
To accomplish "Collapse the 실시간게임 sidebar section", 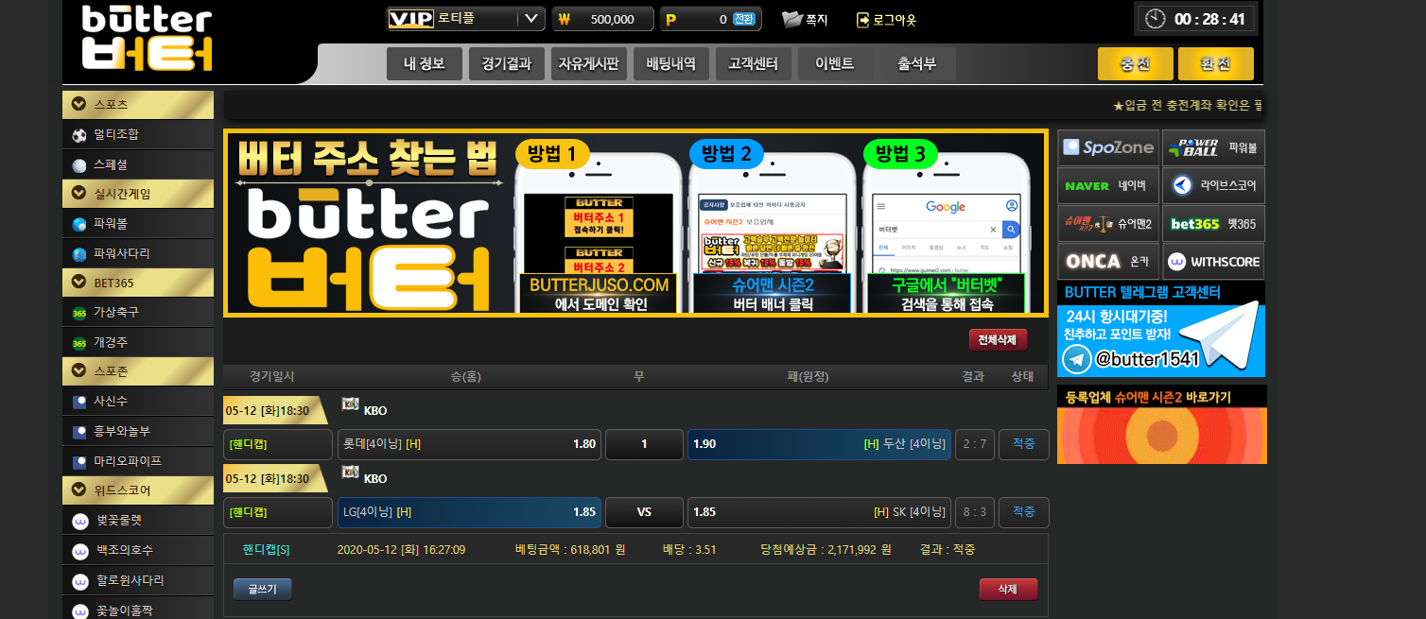I will pos(79,194).
